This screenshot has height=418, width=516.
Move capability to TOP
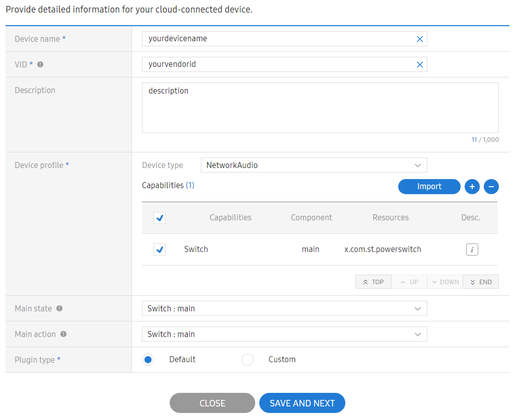[373, 282]
